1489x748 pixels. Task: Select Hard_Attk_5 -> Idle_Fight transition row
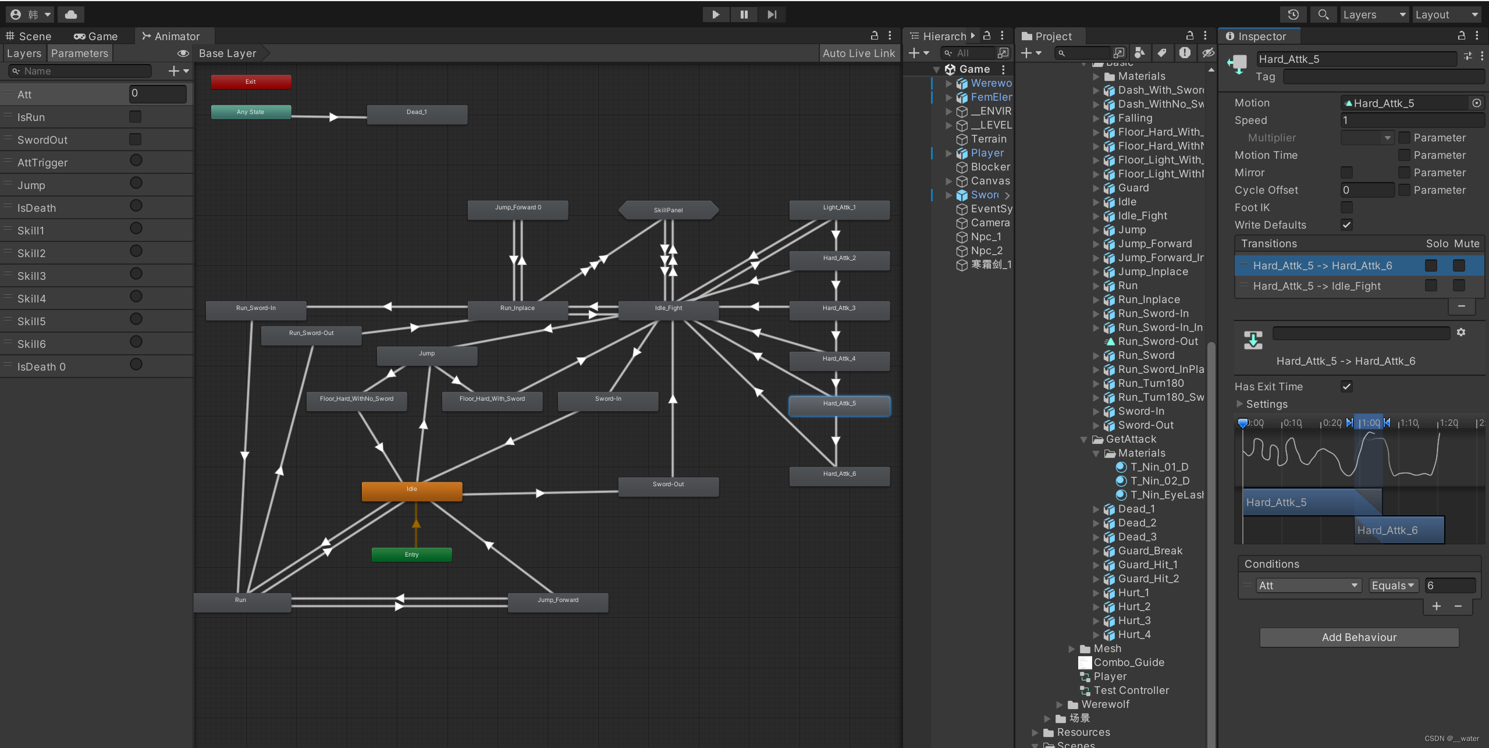point(1359,286)
